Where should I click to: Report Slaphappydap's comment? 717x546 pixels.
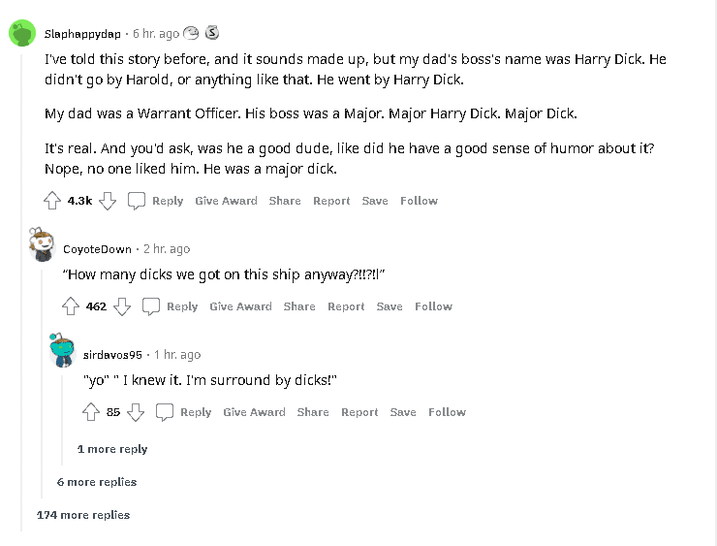331,201
